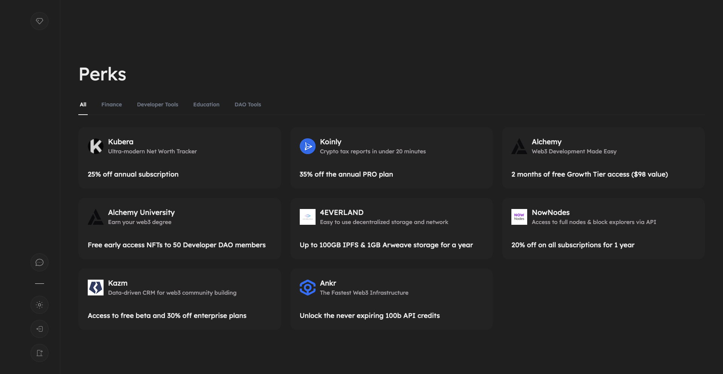This screenshot has height=374, width=723.
Task: Switch to the DAO Tools tab
Action: click(x=248, y=104)
